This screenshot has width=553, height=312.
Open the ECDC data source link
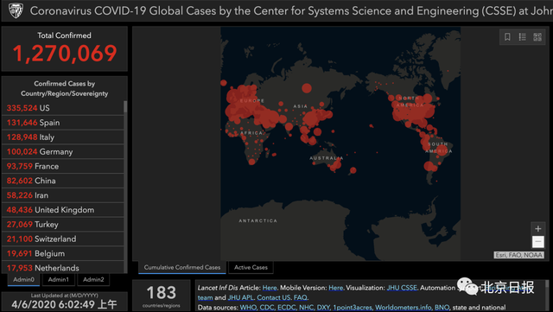tap(286, 308)
